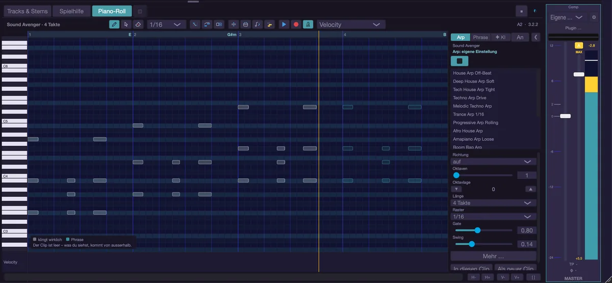
Task: Switch to the Phrase tab
Action: click(x=480, y=37)
